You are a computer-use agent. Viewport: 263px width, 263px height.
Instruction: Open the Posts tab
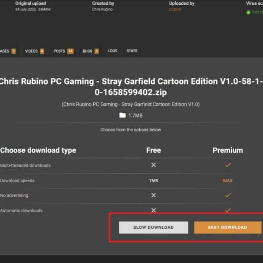[x=63, y=51]
